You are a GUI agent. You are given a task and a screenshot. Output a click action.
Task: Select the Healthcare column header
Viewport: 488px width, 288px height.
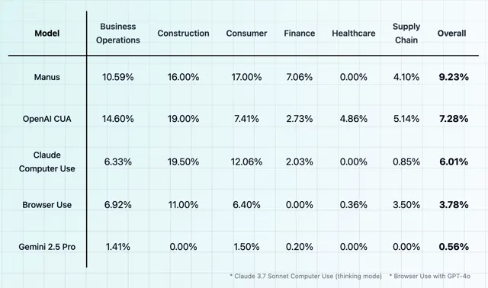(354, 34)
